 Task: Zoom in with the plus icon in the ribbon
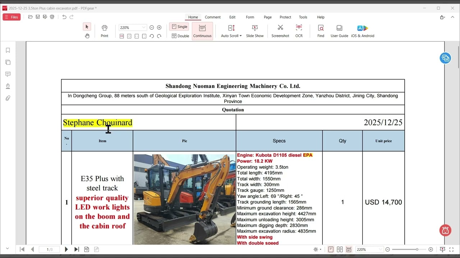click(159, 28)
